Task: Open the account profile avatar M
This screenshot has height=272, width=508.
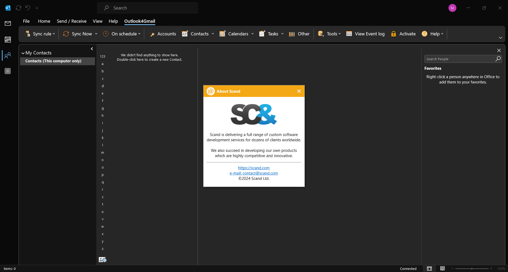Action: (x=452, y=8)
